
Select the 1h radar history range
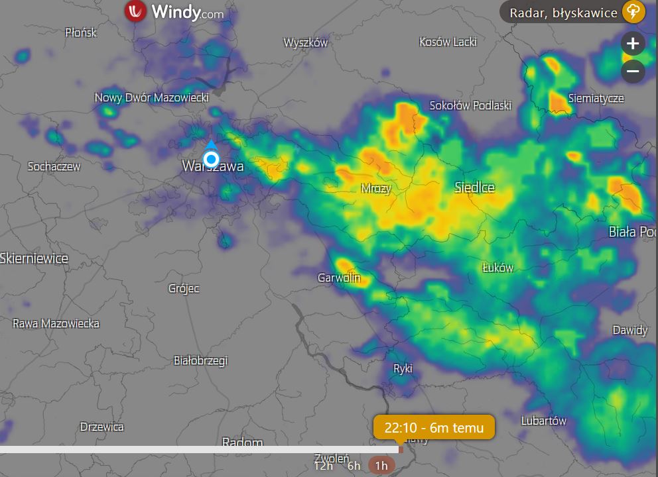coord(381,466)
